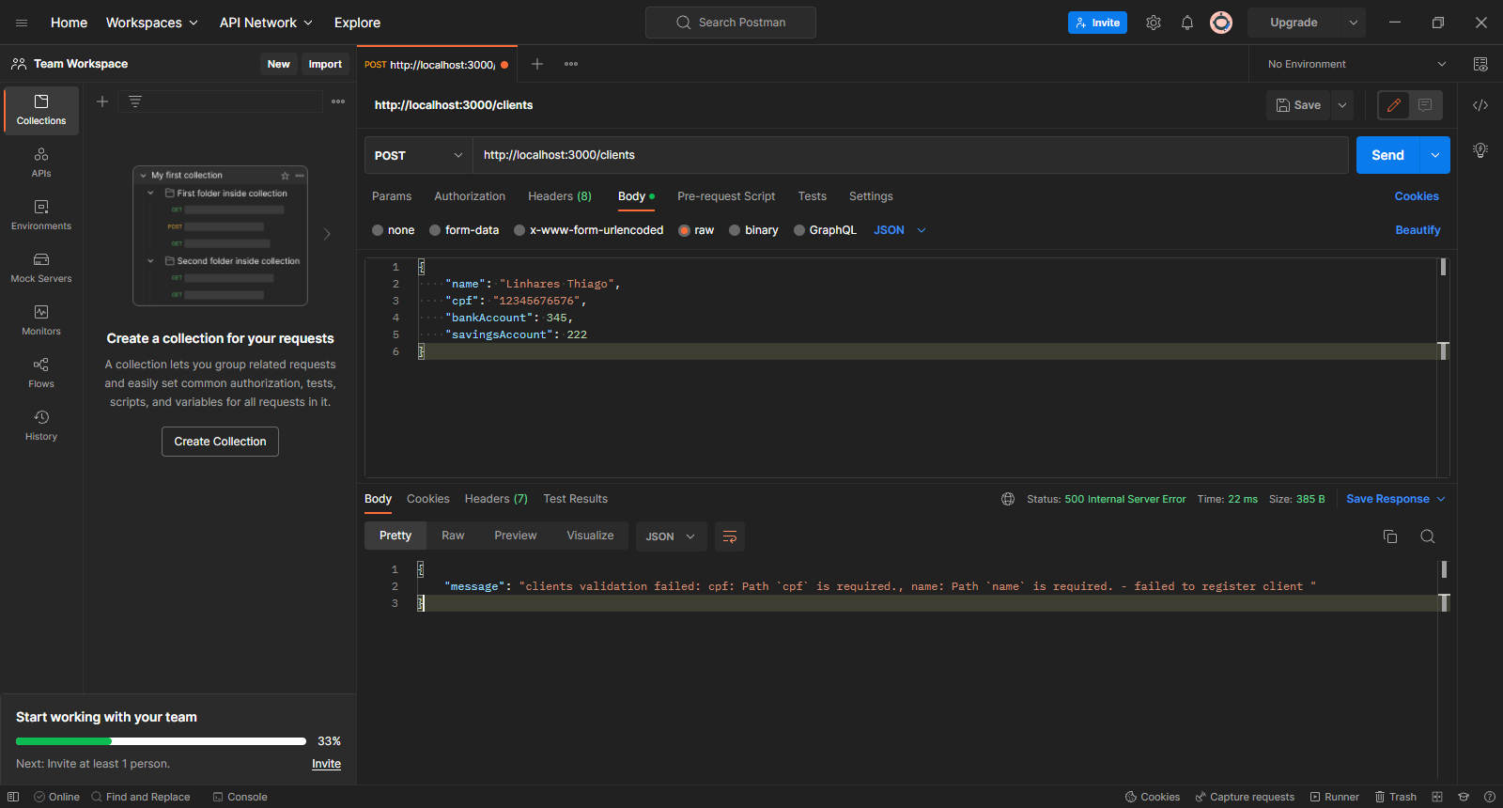Open the Flows sidebar section
This screenshot has height=808, width=1503.
[x=41, y=372]
